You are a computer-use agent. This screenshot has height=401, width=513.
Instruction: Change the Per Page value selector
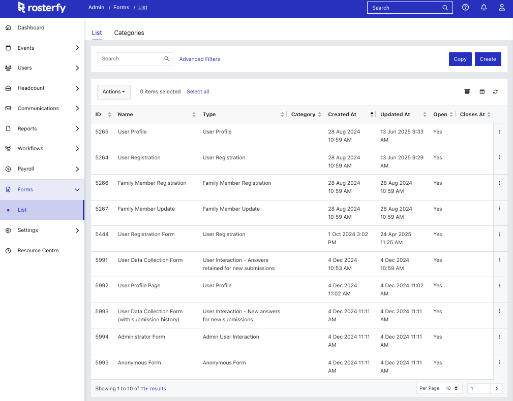(450, 388)
